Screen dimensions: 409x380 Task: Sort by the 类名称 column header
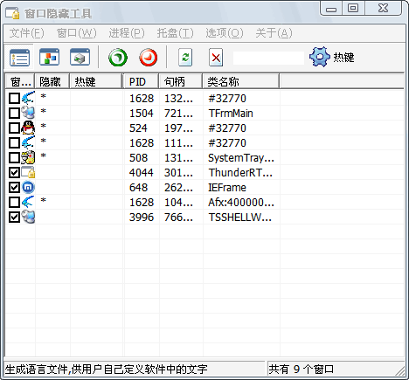click(x=240, y=81)
